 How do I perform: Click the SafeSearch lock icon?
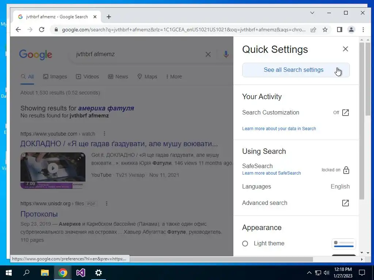tap(346, 170)
